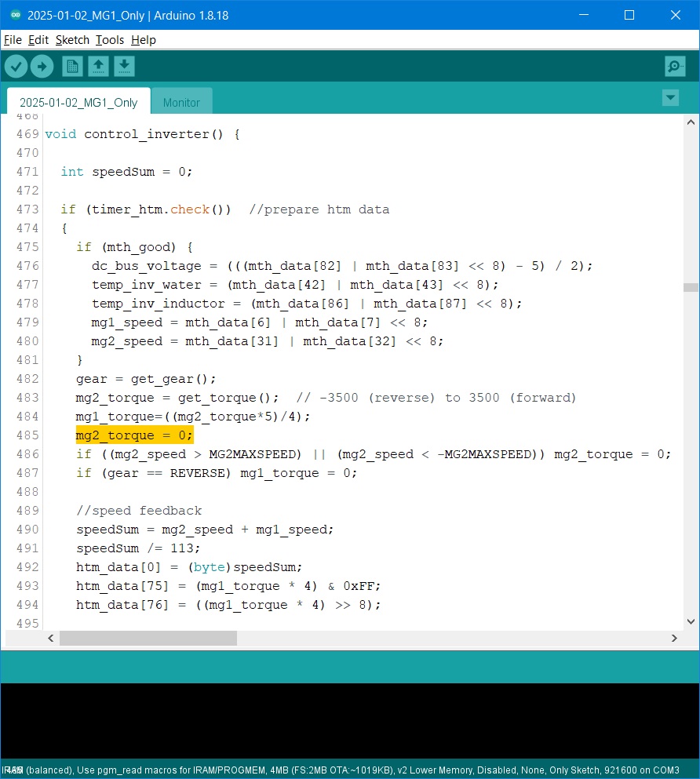This screenshot has height=779, width=700.
Task: Open the tab options dropdown arrow
Action: tap(670, 97)
